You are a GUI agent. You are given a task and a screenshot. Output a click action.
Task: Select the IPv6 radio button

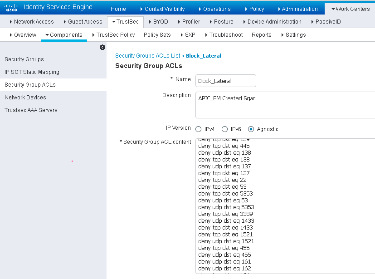[224, 129]
